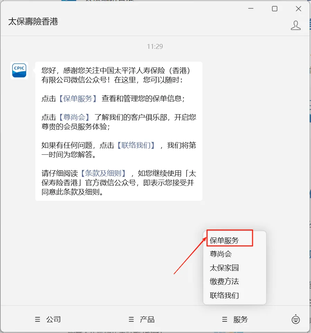
Task: Maximize the chat window
Action: [275, 9]
